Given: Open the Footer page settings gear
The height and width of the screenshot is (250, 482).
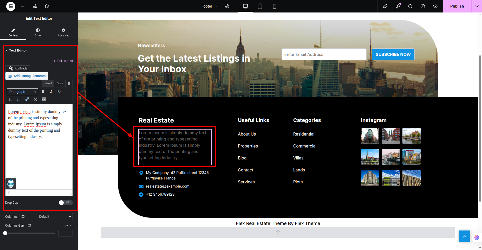Looking at the screenshot, I should [227, 6].
